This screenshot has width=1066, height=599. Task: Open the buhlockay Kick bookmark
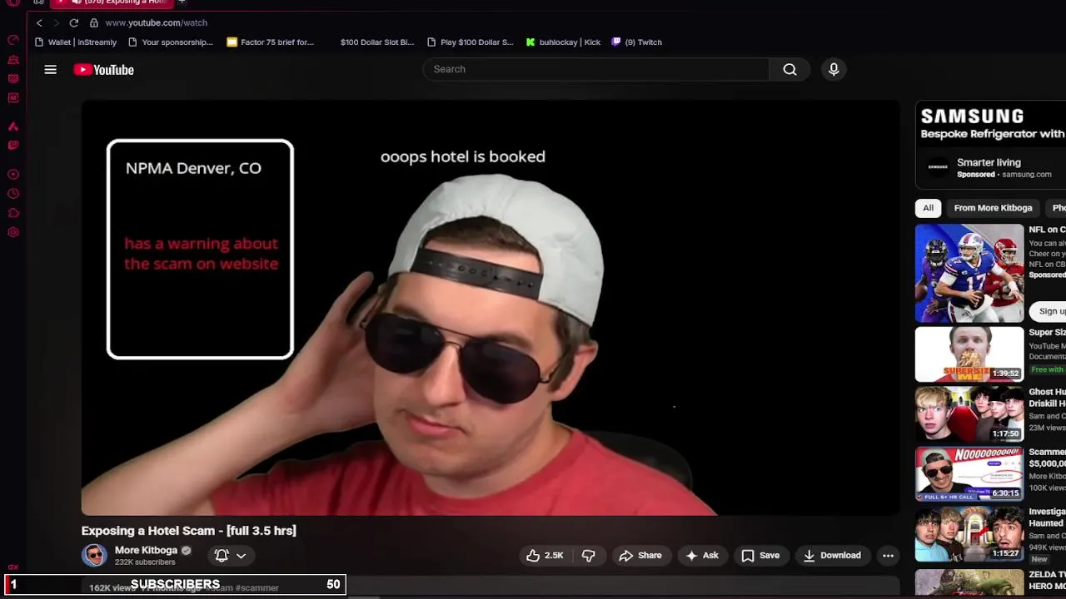[x=564, y=42]
